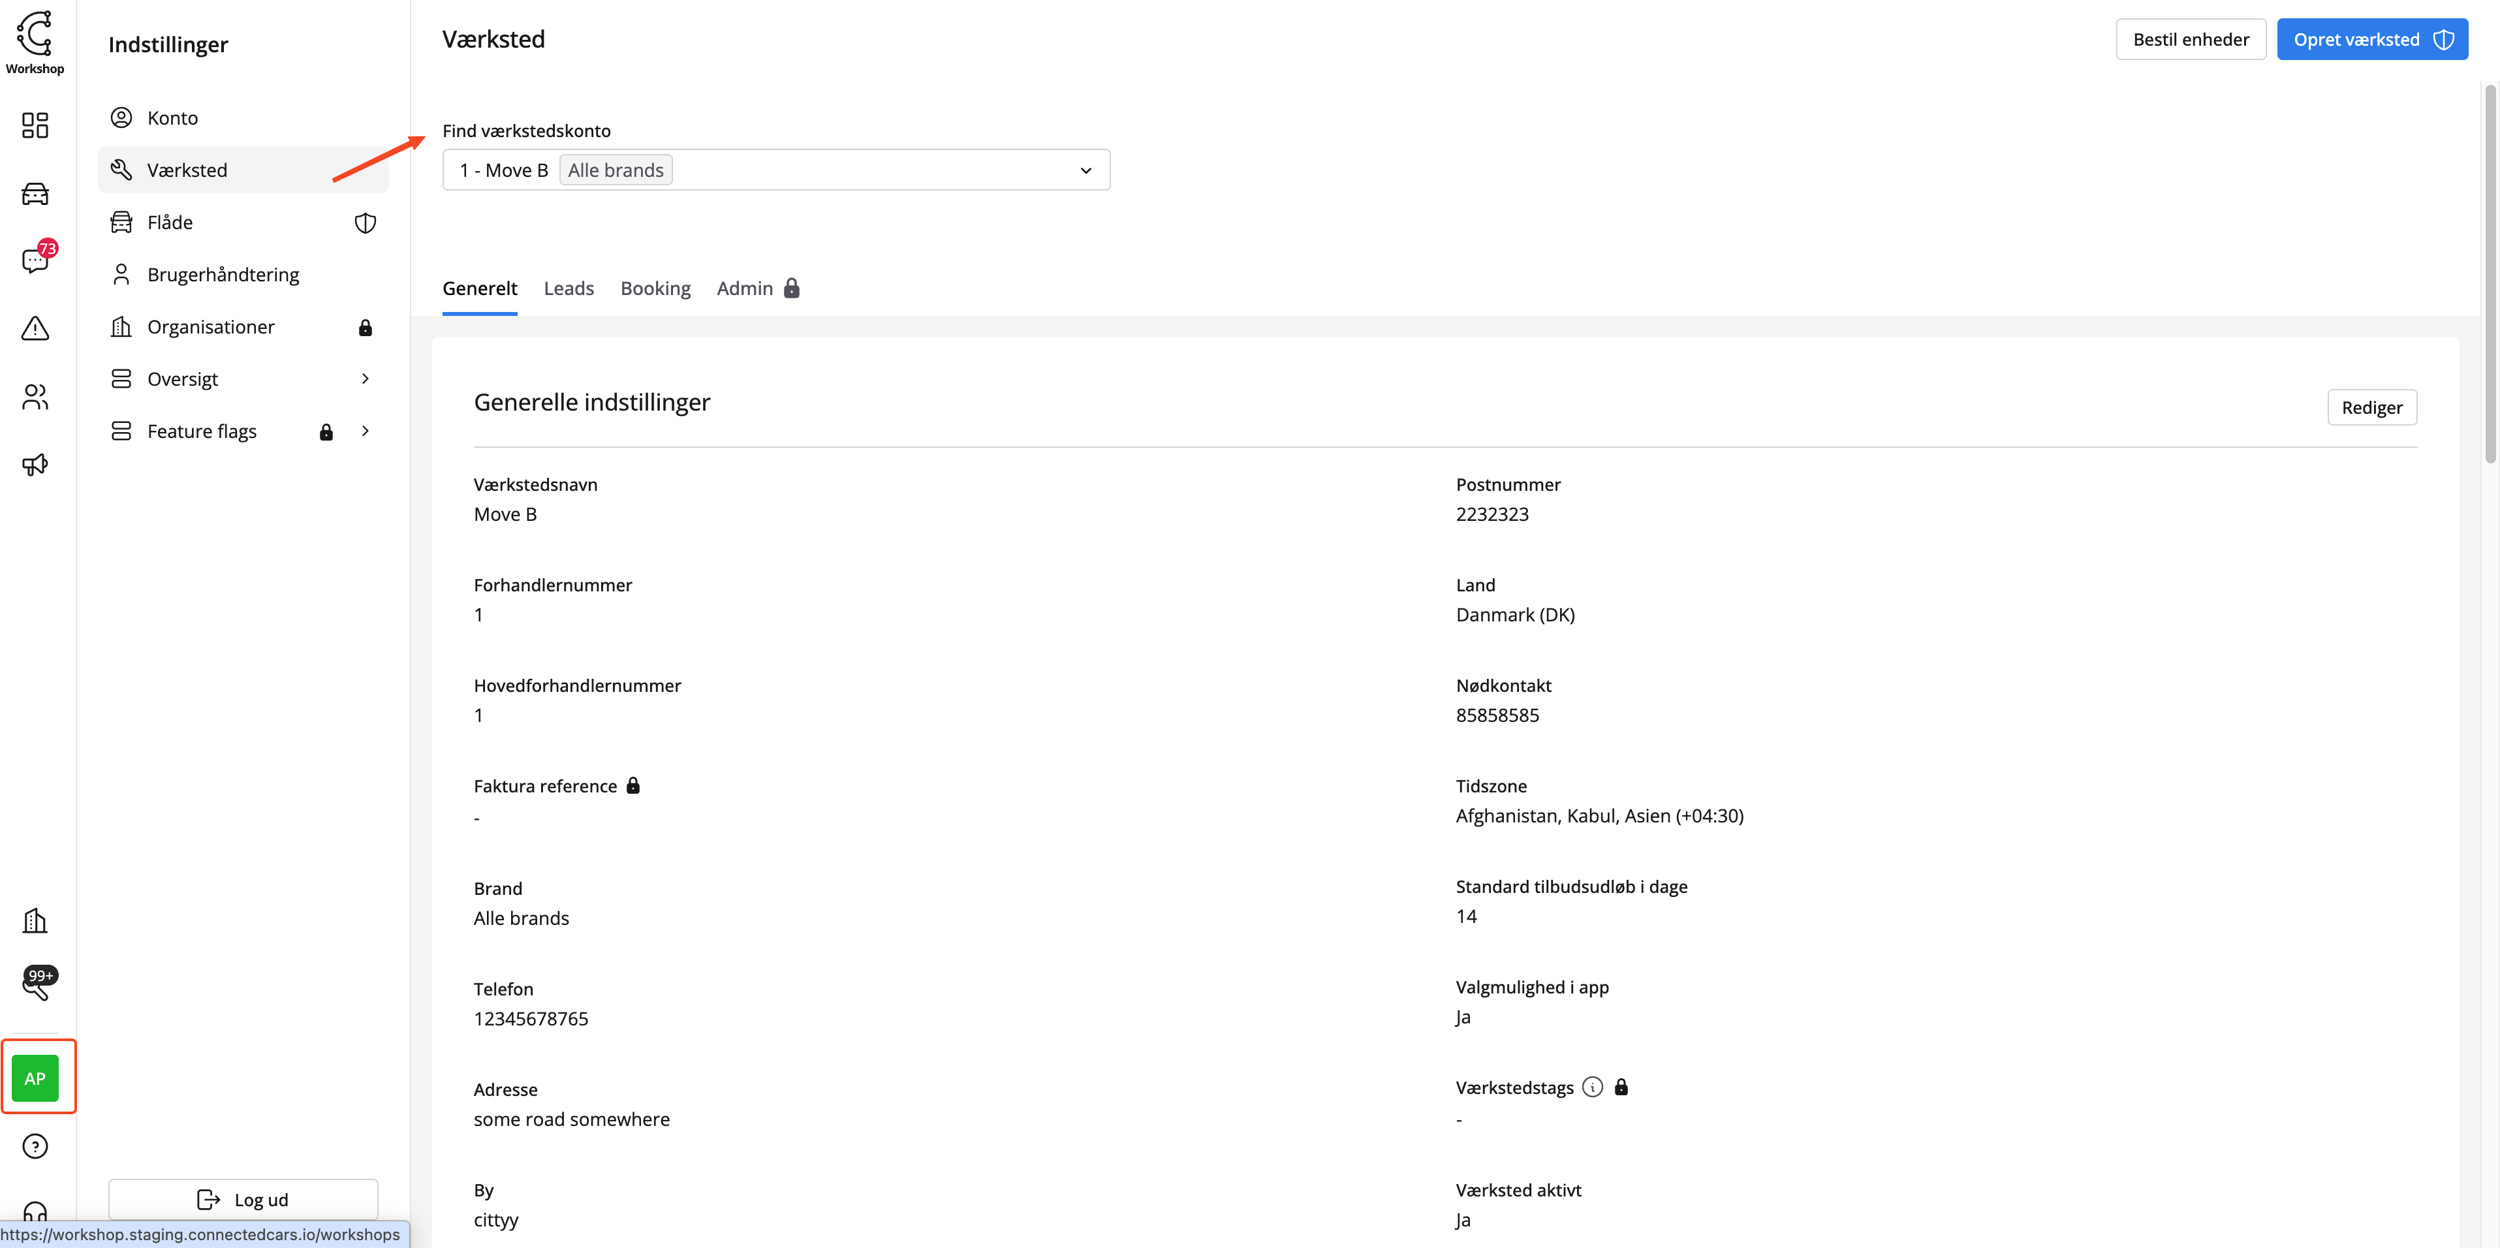Open the customers people icon
Image resolution: width=2500 pixels, height=1248 pixels.
tap(35, 397)
